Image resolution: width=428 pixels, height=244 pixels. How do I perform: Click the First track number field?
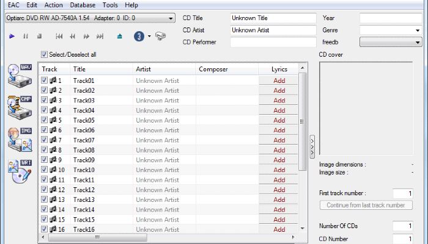[403, 193]
